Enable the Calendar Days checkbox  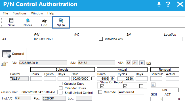pyautogui.click(x=60, y=84)
